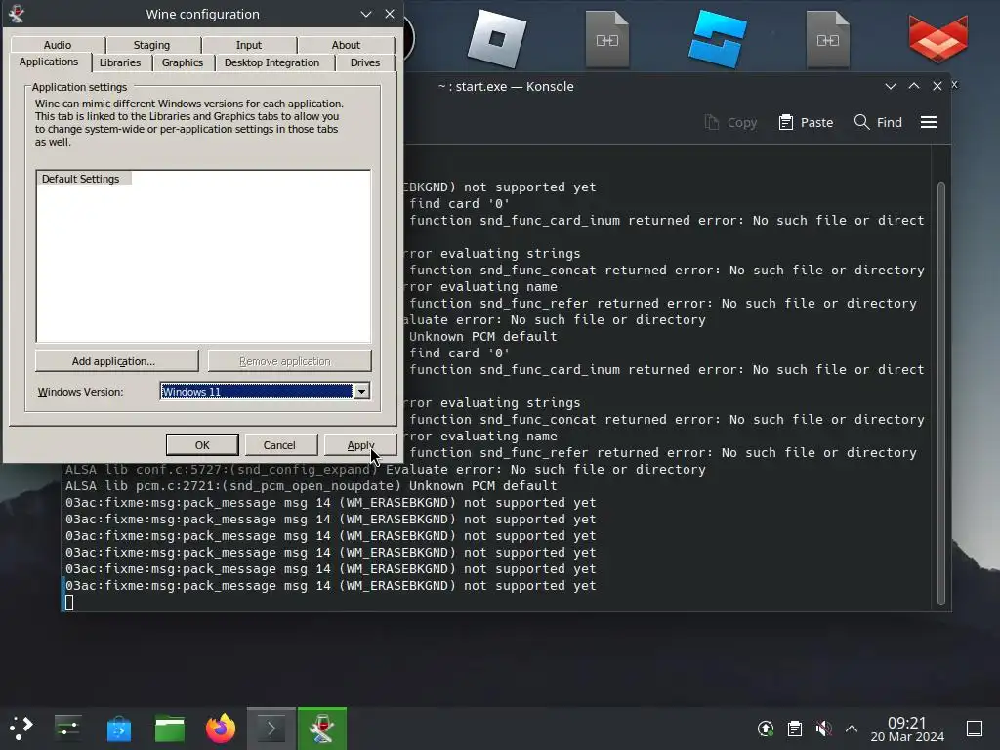Screen dimensions: 1000x750
Task: Open the Staging tab
Action: 151,45
